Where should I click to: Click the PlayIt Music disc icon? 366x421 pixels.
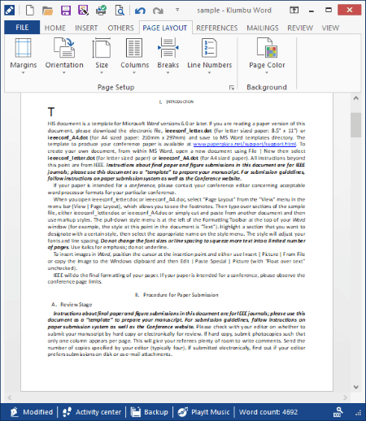[183, 412]
